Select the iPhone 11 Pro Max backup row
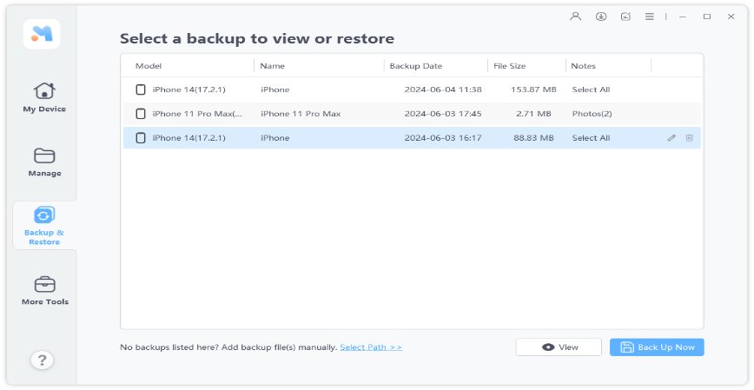 tap(411, 114)
